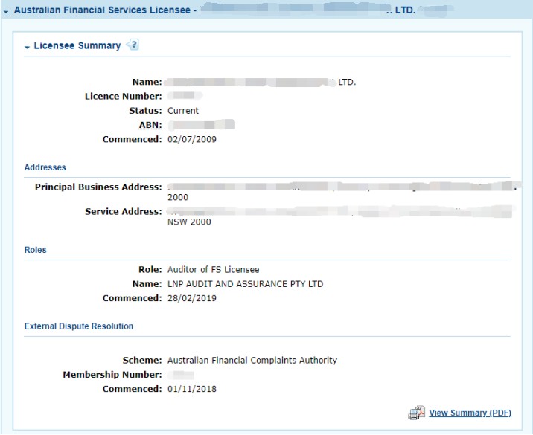
Task: Click the PDF document icon
Action: pos(416,413)
